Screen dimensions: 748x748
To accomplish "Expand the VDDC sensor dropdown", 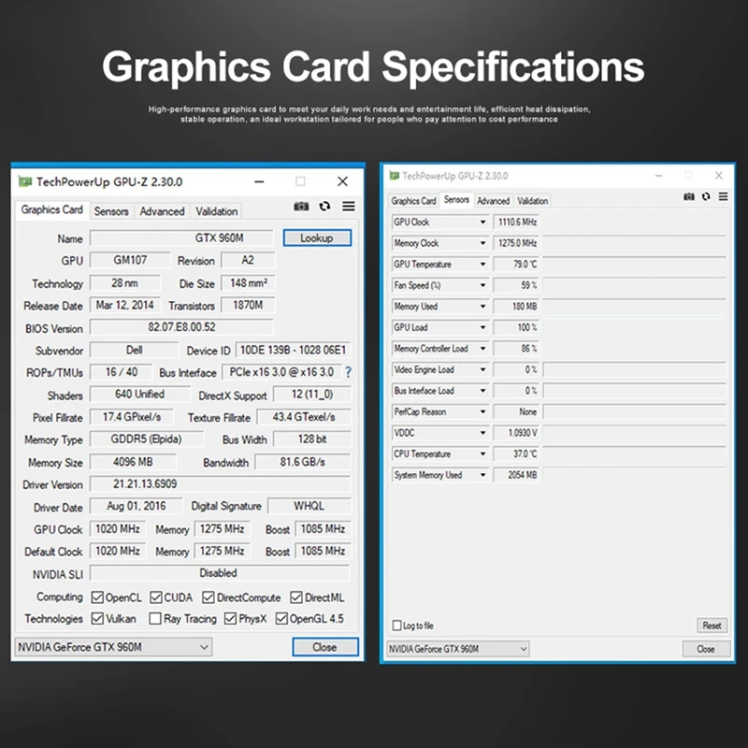I will pos(482,433).
